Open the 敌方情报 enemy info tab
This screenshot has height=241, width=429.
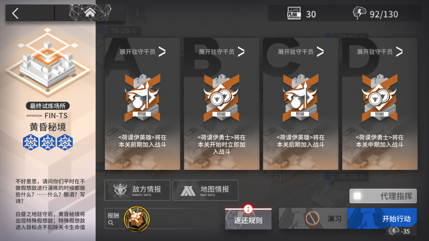(x=137, y=190)
